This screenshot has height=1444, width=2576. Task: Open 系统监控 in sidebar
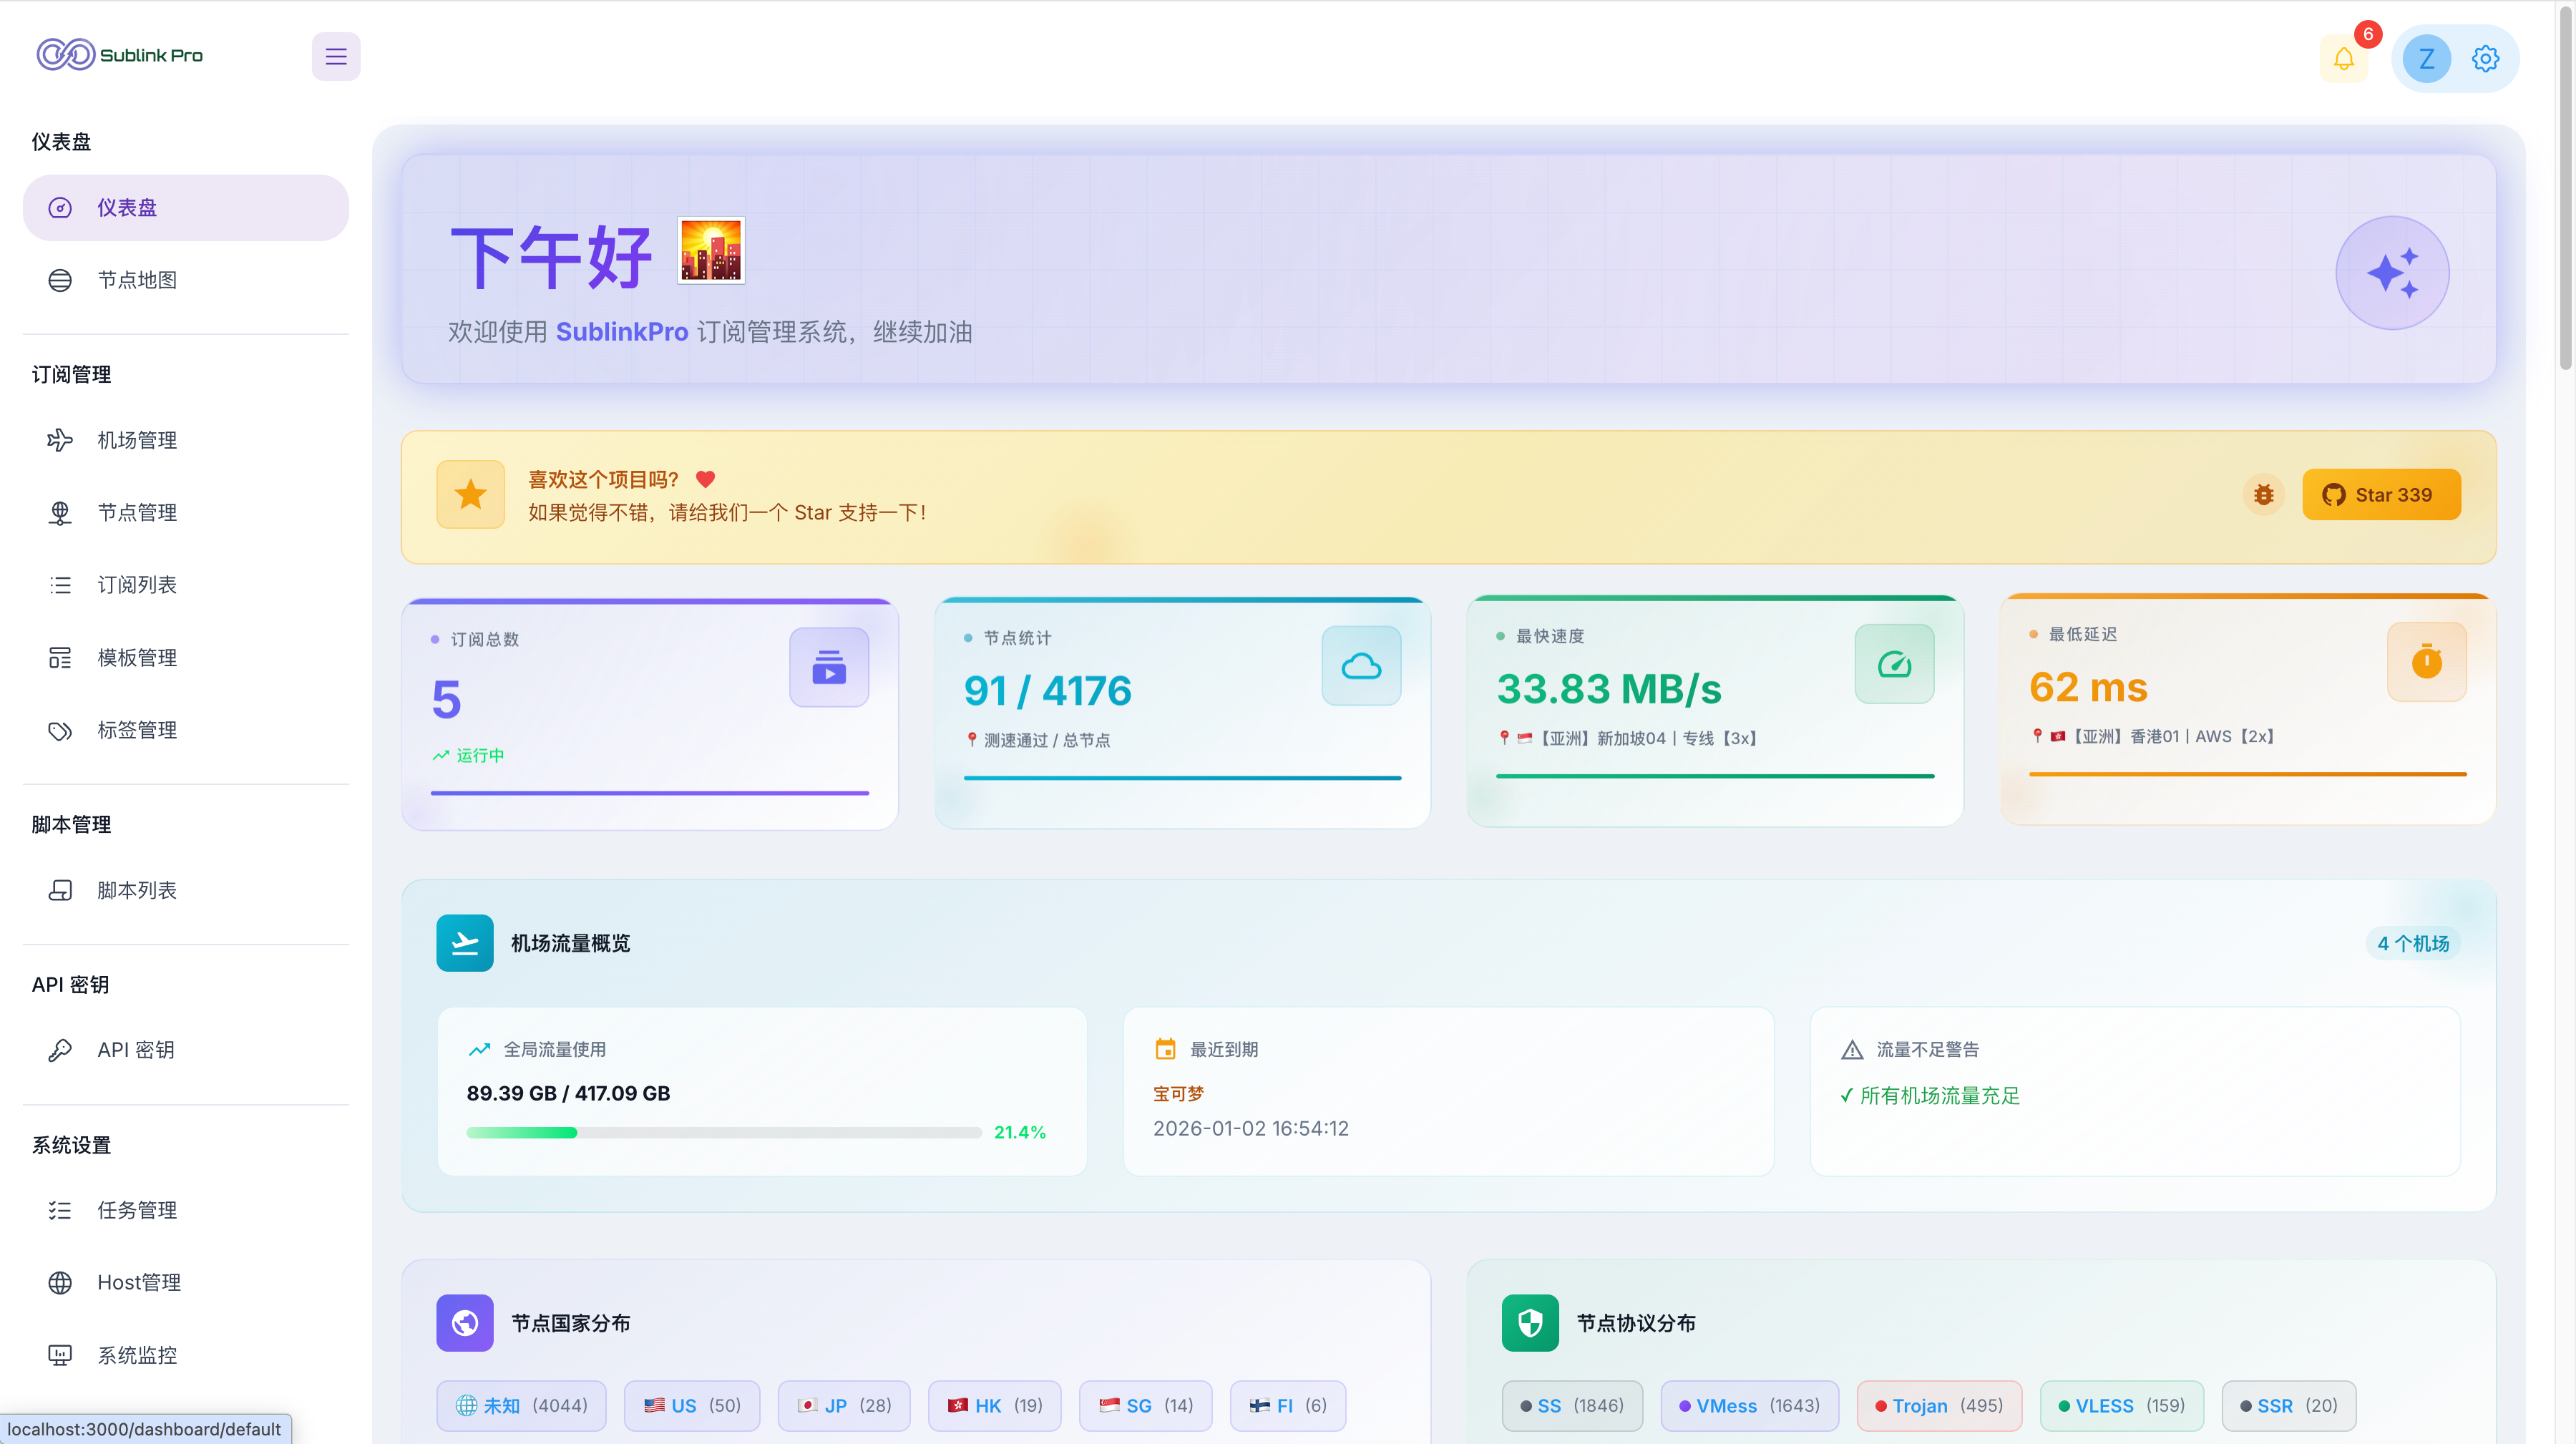[186, 1355]
